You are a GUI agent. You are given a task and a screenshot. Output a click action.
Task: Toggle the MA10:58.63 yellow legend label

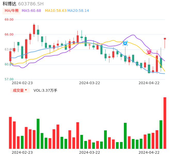coord(55,11)
